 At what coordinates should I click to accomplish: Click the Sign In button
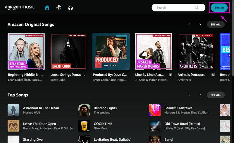tap(219, 8)
